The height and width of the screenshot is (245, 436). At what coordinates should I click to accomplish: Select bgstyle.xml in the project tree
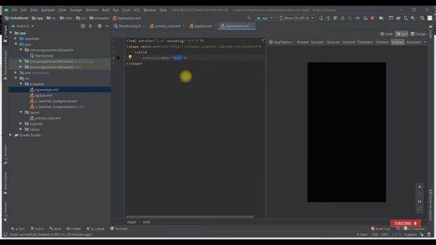click(x=44, y=95)
